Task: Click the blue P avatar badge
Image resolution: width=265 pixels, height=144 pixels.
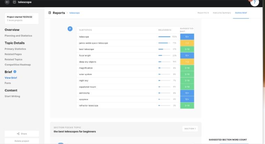Action: click(x=70, y=29)
